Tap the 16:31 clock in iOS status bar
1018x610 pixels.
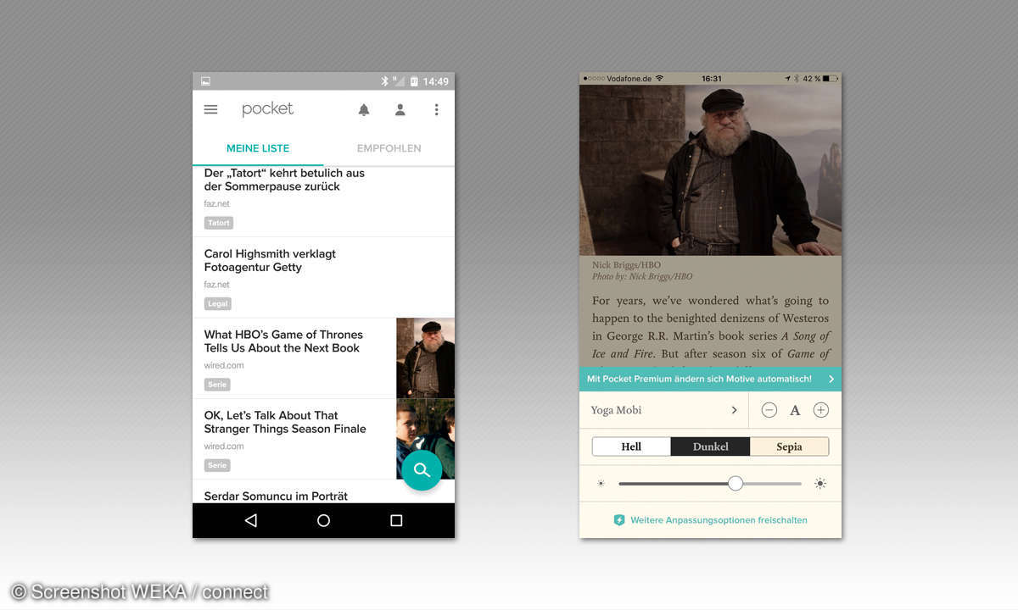coord(711,78)
